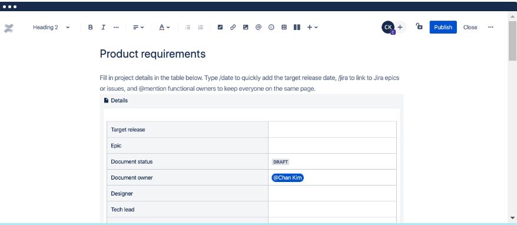
Task: Click the Document owner label
Action: pos(131,177)
